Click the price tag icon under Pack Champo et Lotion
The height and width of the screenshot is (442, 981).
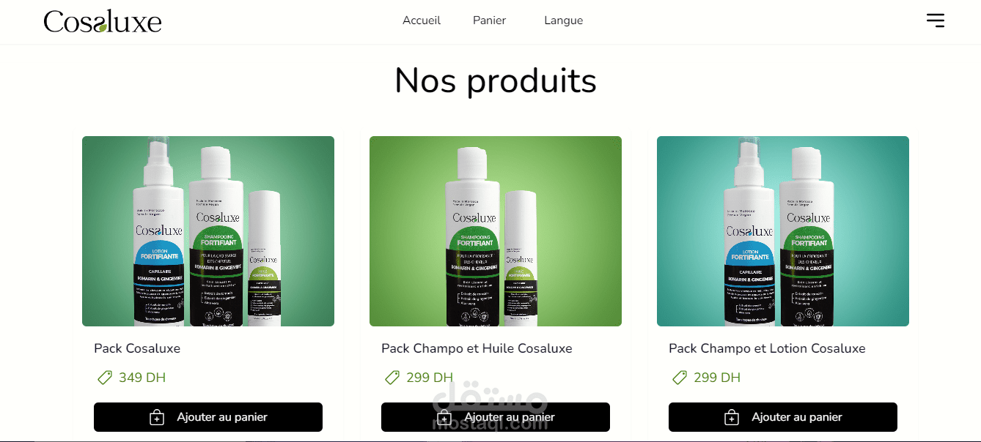point(680,378)
